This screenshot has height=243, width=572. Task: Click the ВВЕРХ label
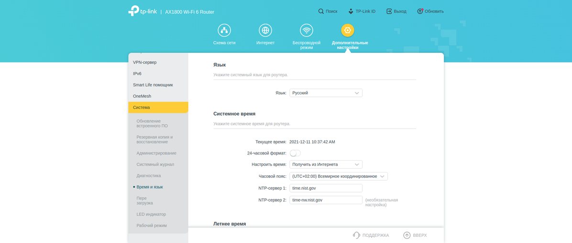[420, 235]
